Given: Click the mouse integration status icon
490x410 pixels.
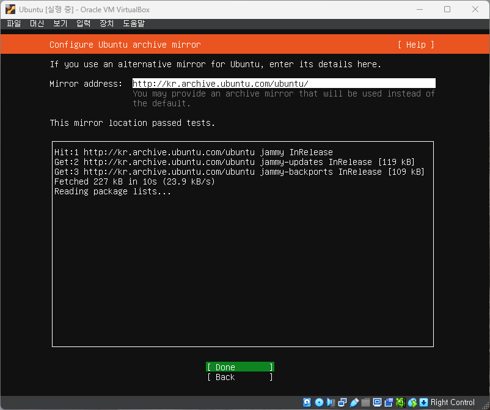Looking at the screenshot, I should (x=412, y=403).
